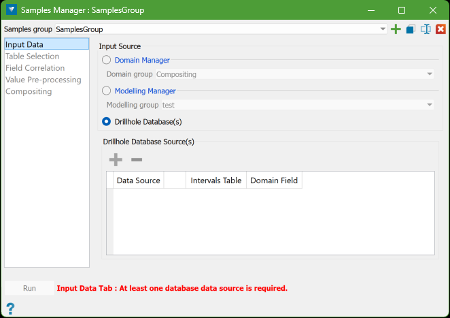The height and width of the screenshot is (318, 450).
Task: Click the Intervals Table column header
Action: [x=215, y=180]
